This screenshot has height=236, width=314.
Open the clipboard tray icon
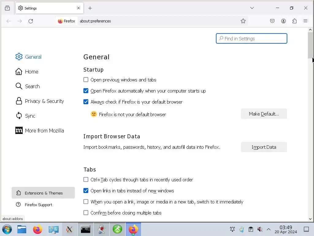[x=251, y=229]
